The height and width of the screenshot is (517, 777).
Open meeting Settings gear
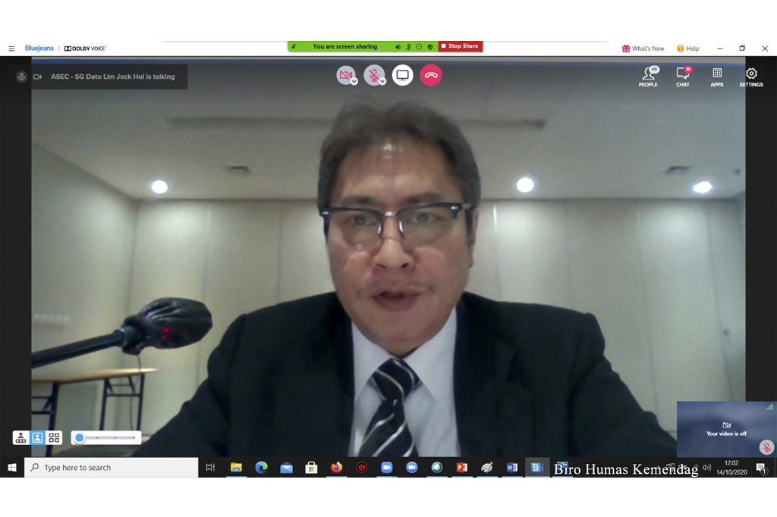tap(751, 77)
